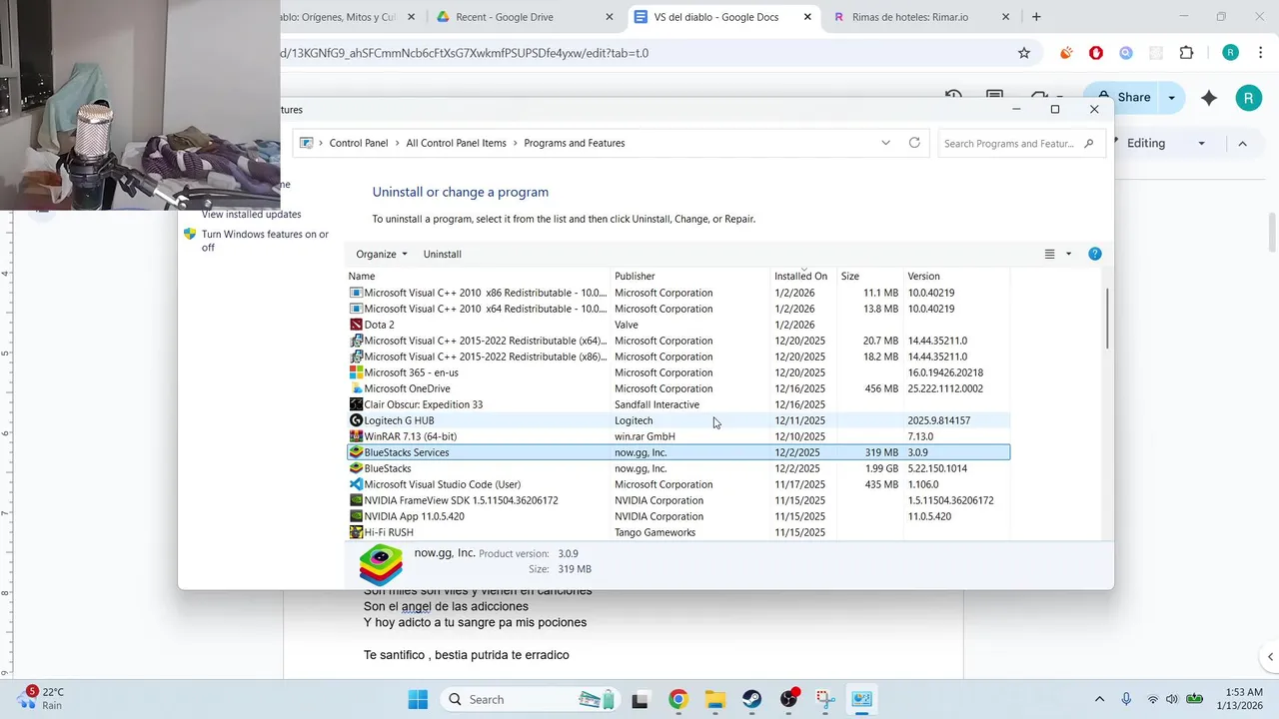Click the Task View taskbar icon

[640, 699]
